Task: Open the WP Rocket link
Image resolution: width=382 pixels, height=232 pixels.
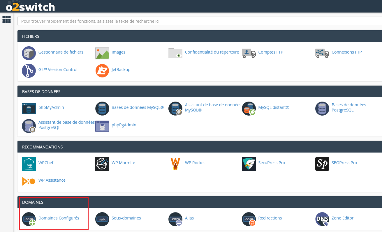Action: [195, 163]
